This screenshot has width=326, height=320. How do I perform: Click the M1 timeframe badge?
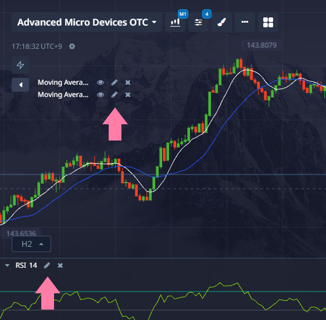pos(183,14)
